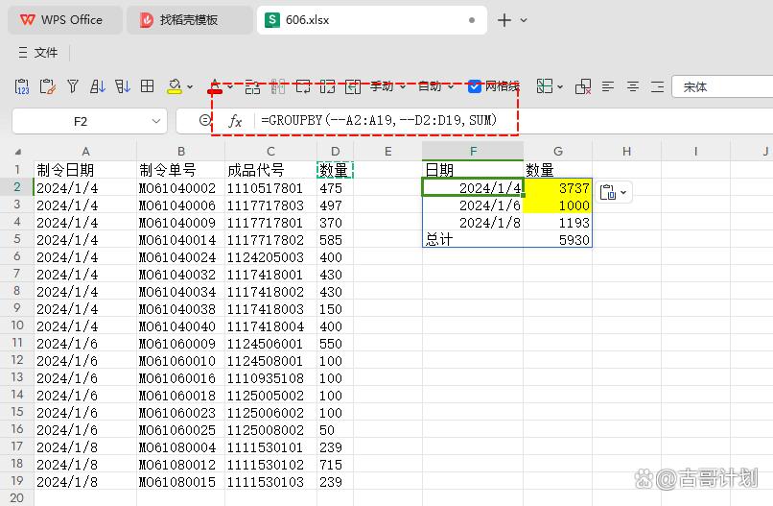Image resolution: width=773 pixels, height=506 pixels.
Task: Open the 文件 menu
Action: click(38, 53)
